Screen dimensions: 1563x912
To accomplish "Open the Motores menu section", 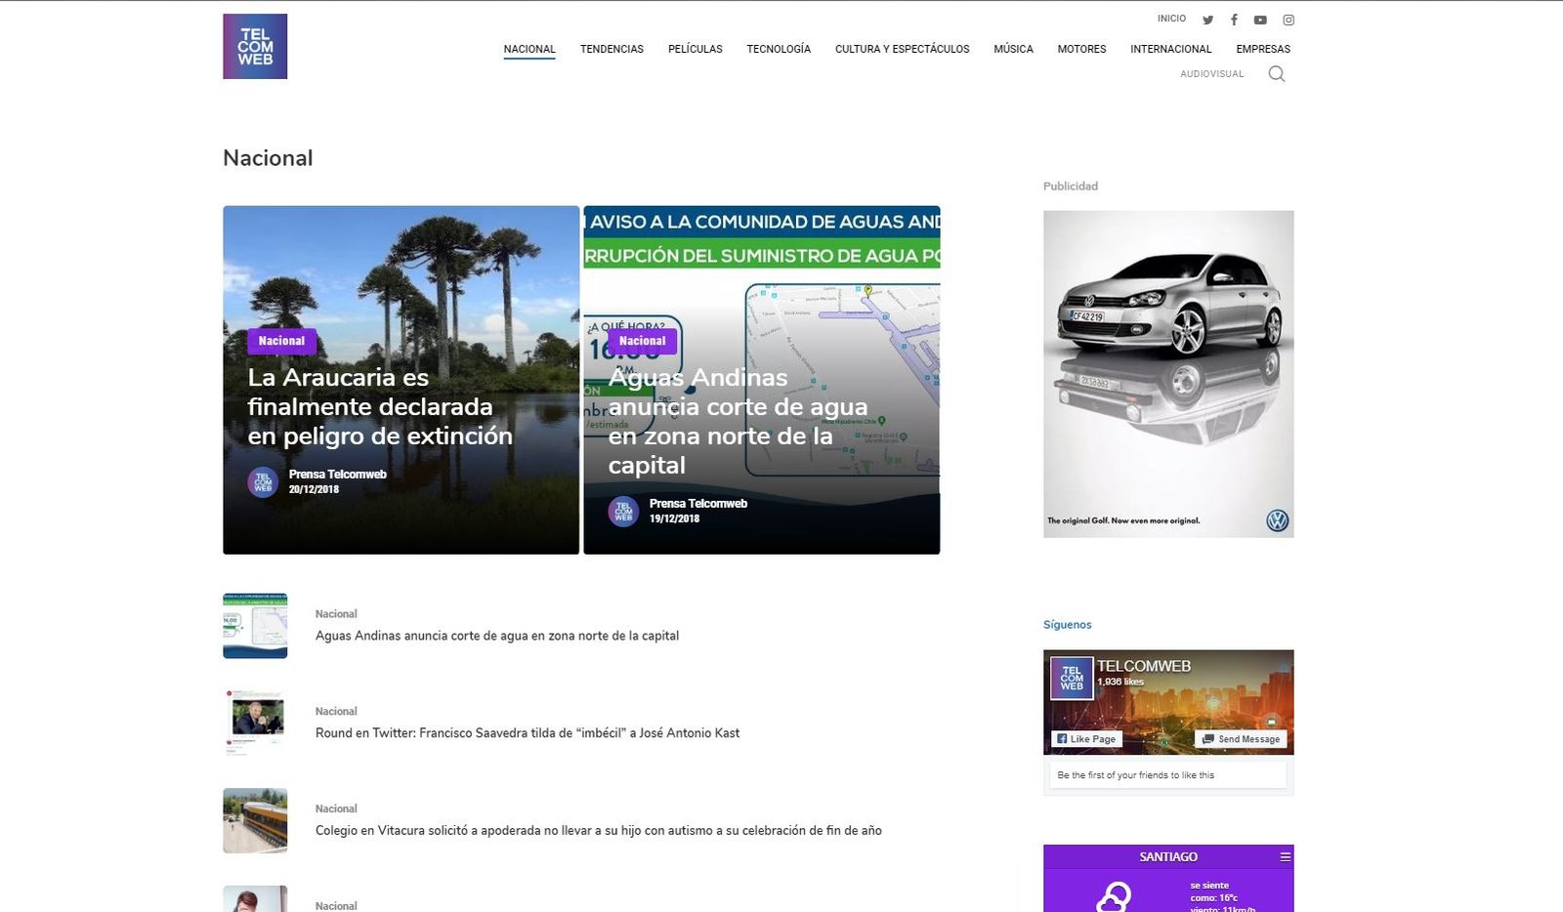I will pyautogui.click(x=1081, y=49).
